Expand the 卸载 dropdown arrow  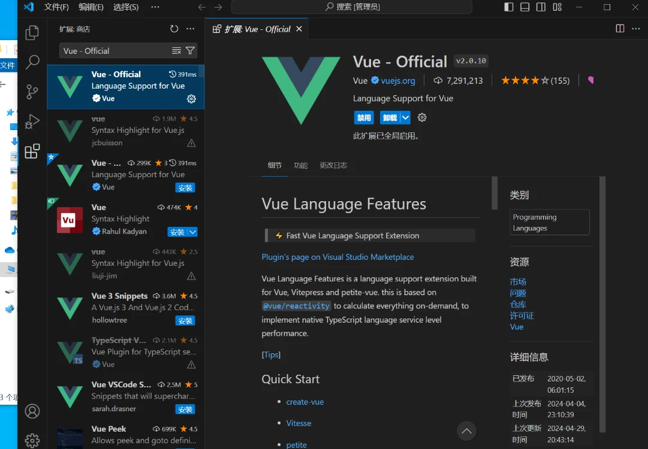click(x=405, y=117)
